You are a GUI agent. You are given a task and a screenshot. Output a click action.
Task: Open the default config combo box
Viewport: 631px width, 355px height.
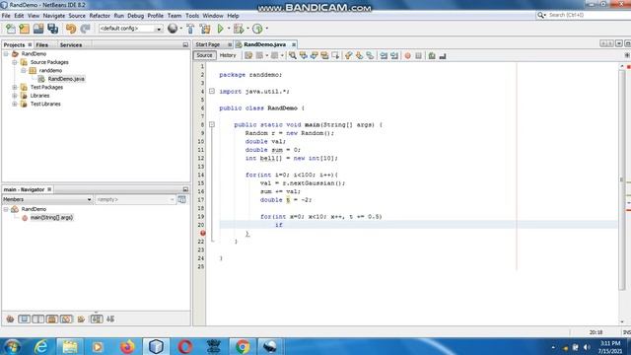(130, 29)
